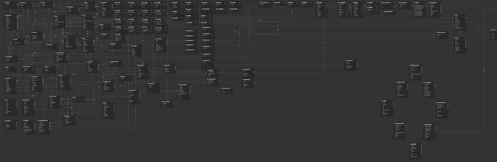Select the topmost table card in the lower-right cluster
The width and height of the screenshot is (497, 162).
coord(415,72)
